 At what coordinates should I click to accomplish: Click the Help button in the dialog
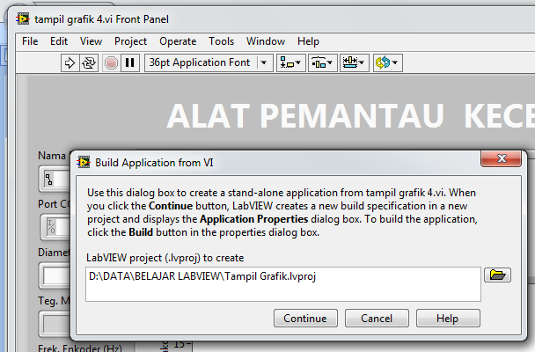[x=448, y=319]
